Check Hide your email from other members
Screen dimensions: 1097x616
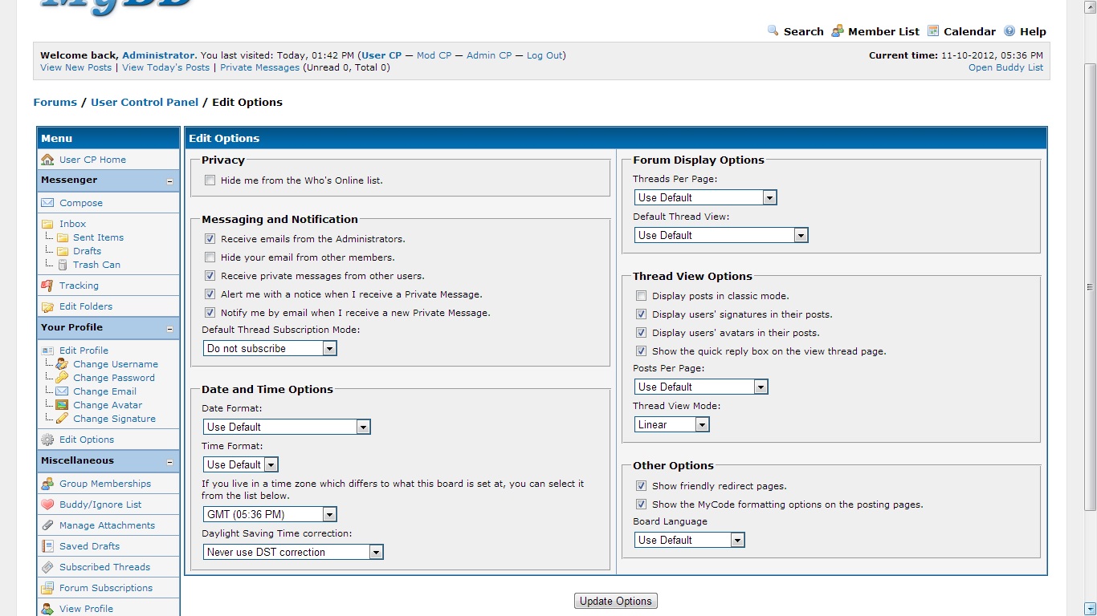coord(210,257)
